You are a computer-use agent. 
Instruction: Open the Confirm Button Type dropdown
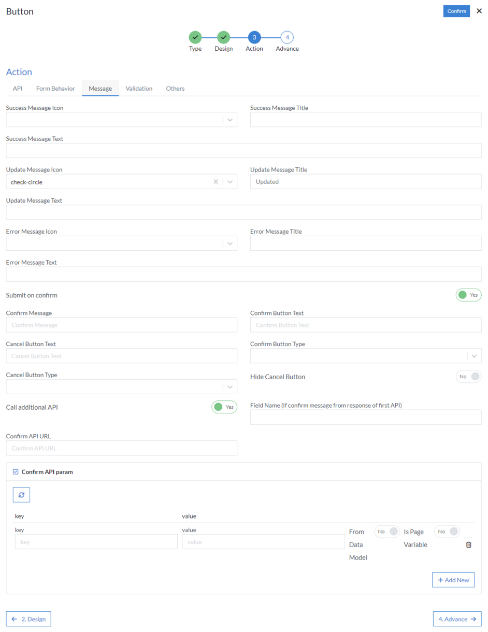(x=473, y=356)
